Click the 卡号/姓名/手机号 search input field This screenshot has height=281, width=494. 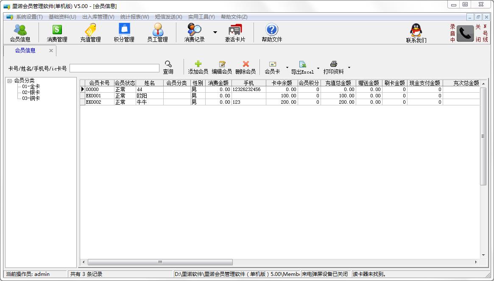coord(114,68)
